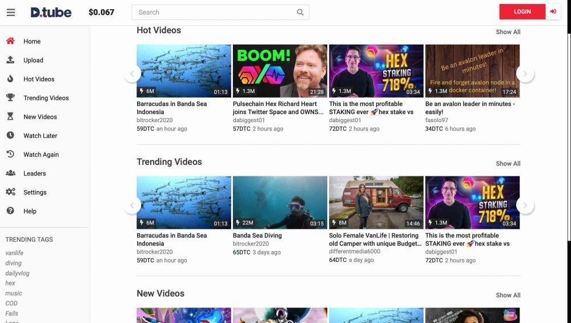Select the COD trending tag
This screenshot has height=323, width=571.
[11, 304]
